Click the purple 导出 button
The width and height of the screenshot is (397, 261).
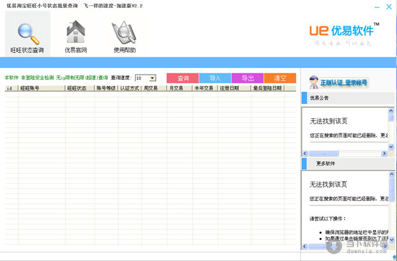click(247, 78)
